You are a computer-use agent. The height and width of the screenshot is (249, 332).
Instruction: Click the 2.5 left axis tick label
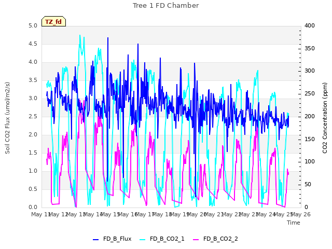tap(33, 116)
